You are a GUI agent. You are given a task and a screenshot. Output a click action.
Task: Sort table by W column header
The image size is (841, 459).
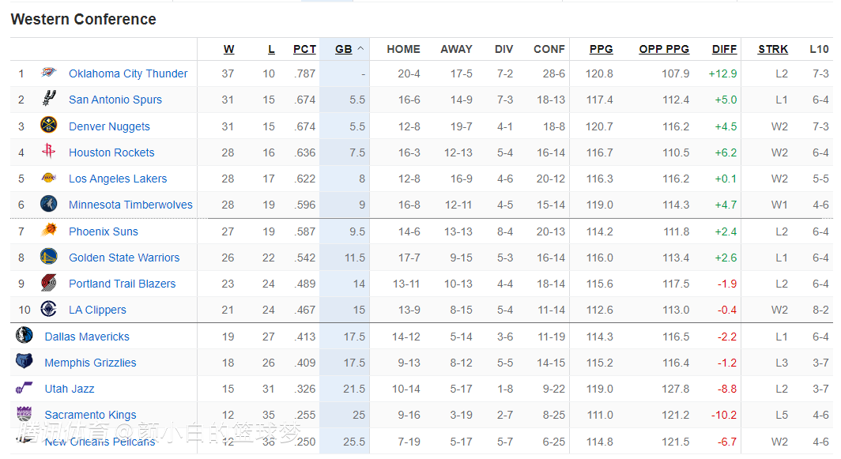click(x=228, y=49)
